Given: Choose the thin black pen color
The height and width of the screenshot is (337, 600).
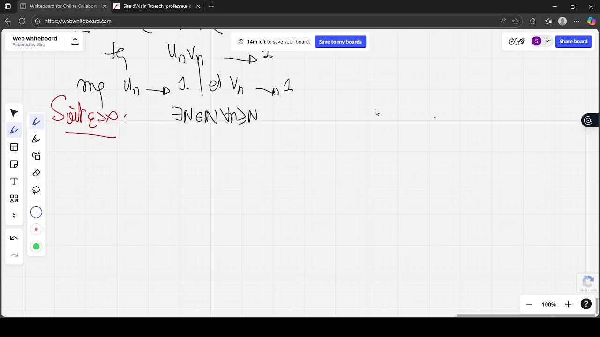Looking at the screenshot, I should click(36, 212).
